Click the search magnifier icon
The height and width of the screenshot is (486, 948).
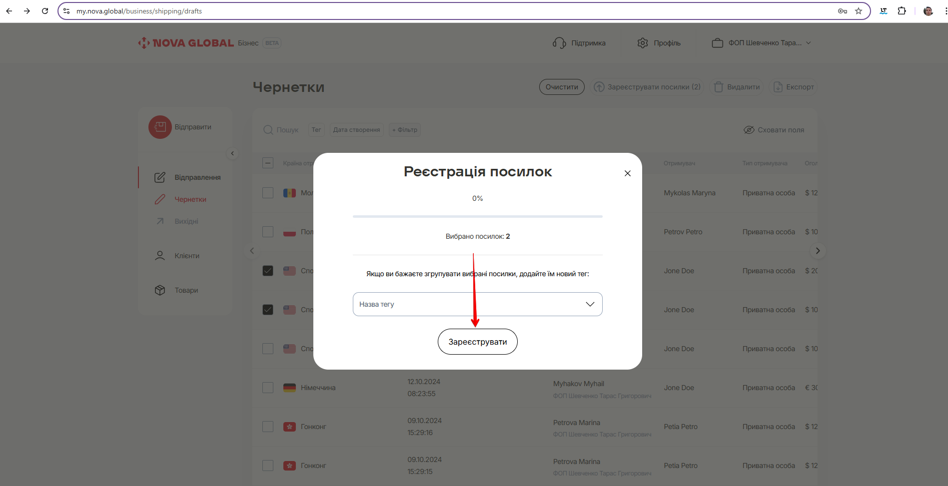click(268, 130)
